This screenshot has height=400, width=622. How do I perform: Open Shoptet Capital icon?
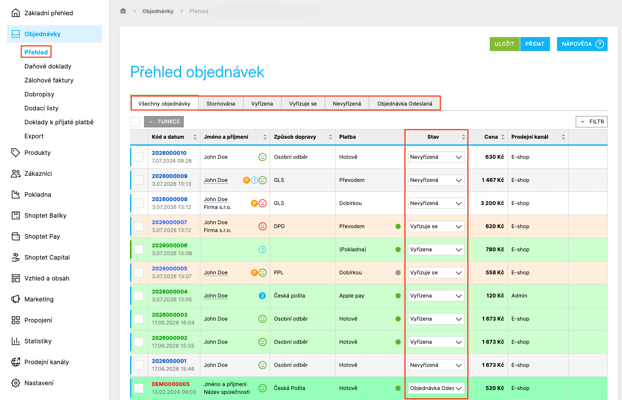click(16, 257)
